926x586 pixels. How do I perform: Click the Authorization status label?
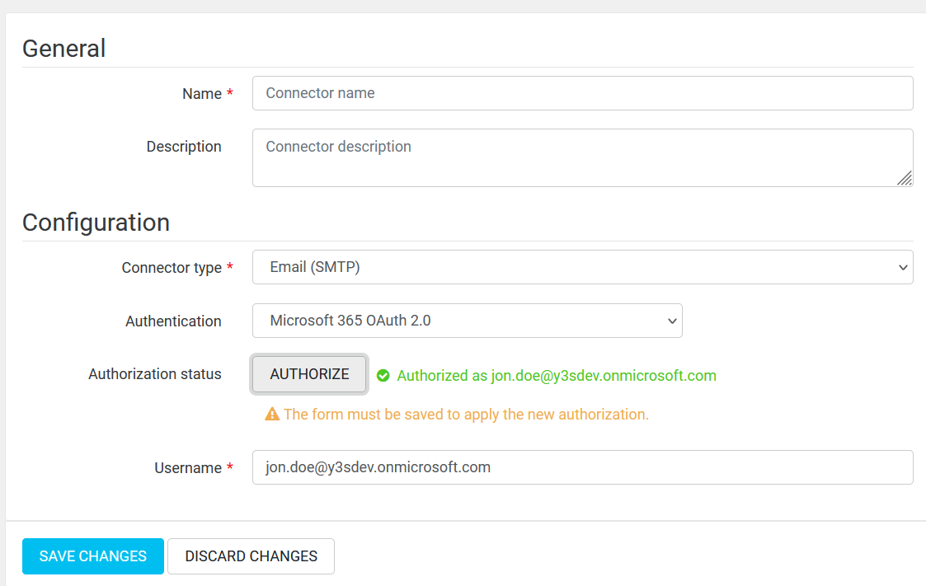(x=155, y=374)
